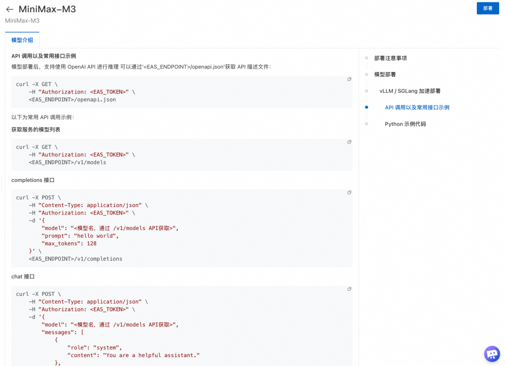
Task: Click the 以下为常用 API 调用示例 text
Action: (43, 117)
